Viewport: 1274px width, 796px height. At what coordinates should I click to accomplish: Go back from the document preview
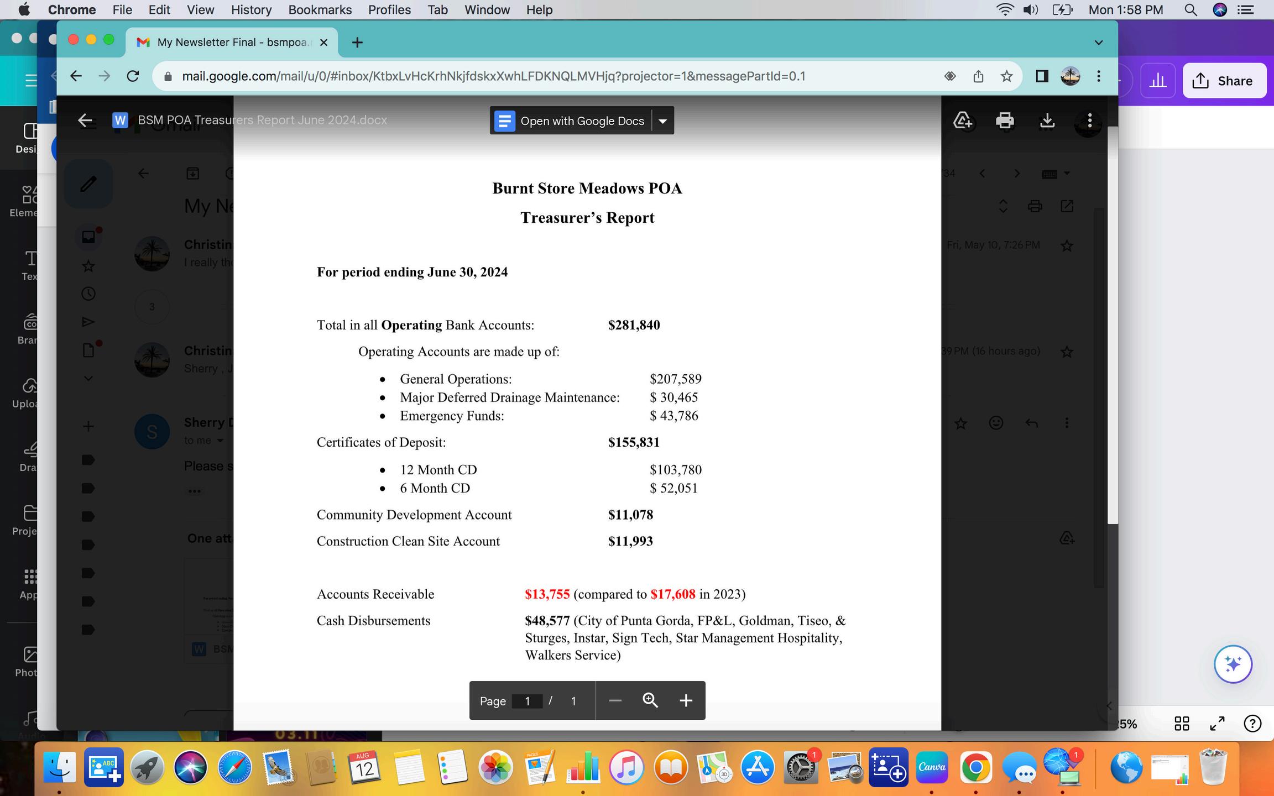click(85, 121)
